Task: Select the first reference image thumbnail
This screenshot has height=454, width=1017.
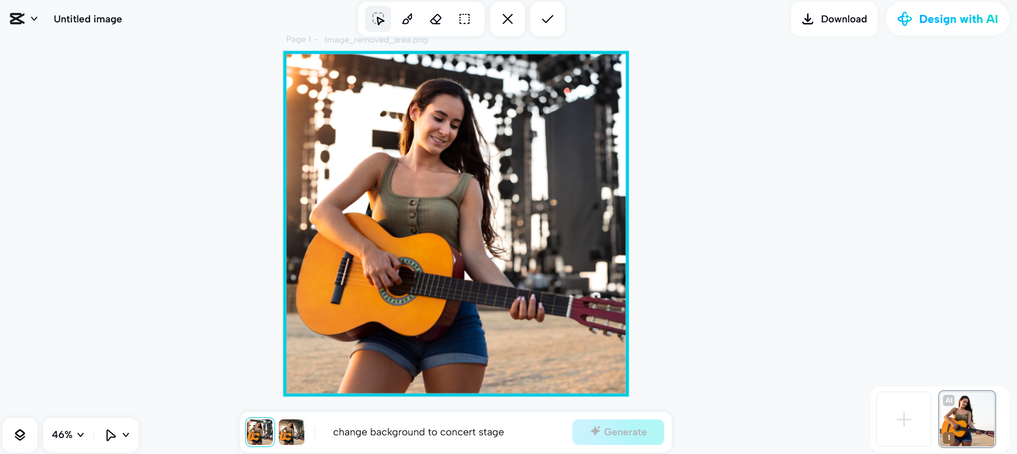Action: 260,432
